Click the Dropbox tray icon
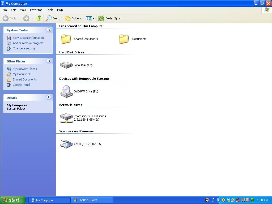 pos(228,200)
